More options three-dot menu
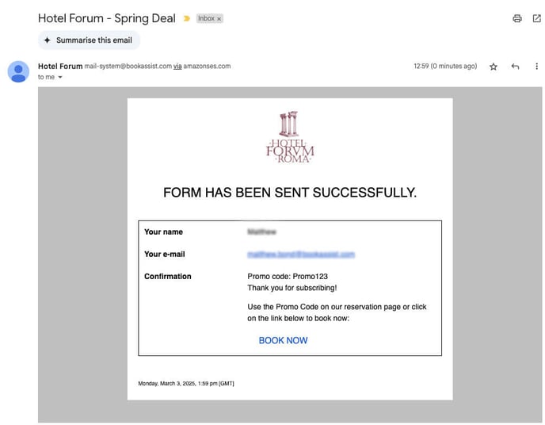This screenshot has width=545, height=425. click(x=536, y=67)
